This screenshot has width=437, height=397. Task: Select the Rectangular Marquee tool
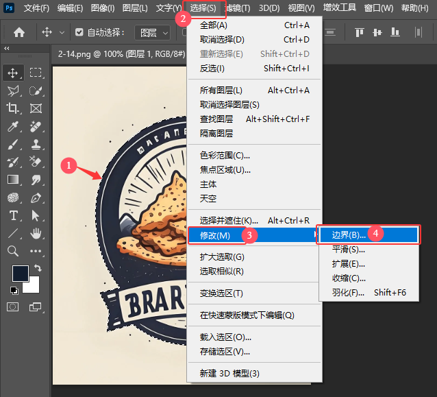36,73
